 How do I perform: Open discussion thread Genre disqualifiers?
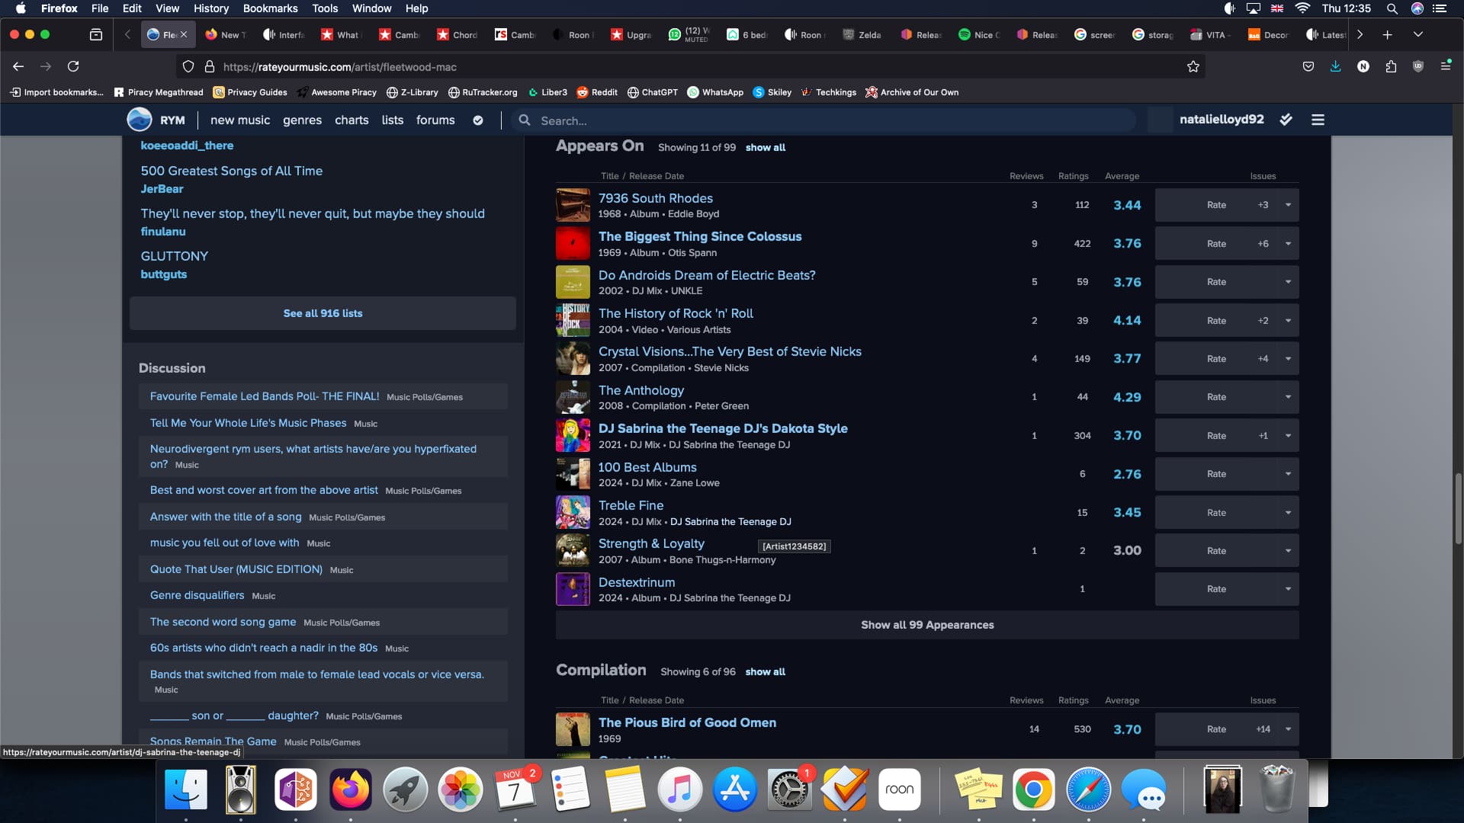coord(197,595)
